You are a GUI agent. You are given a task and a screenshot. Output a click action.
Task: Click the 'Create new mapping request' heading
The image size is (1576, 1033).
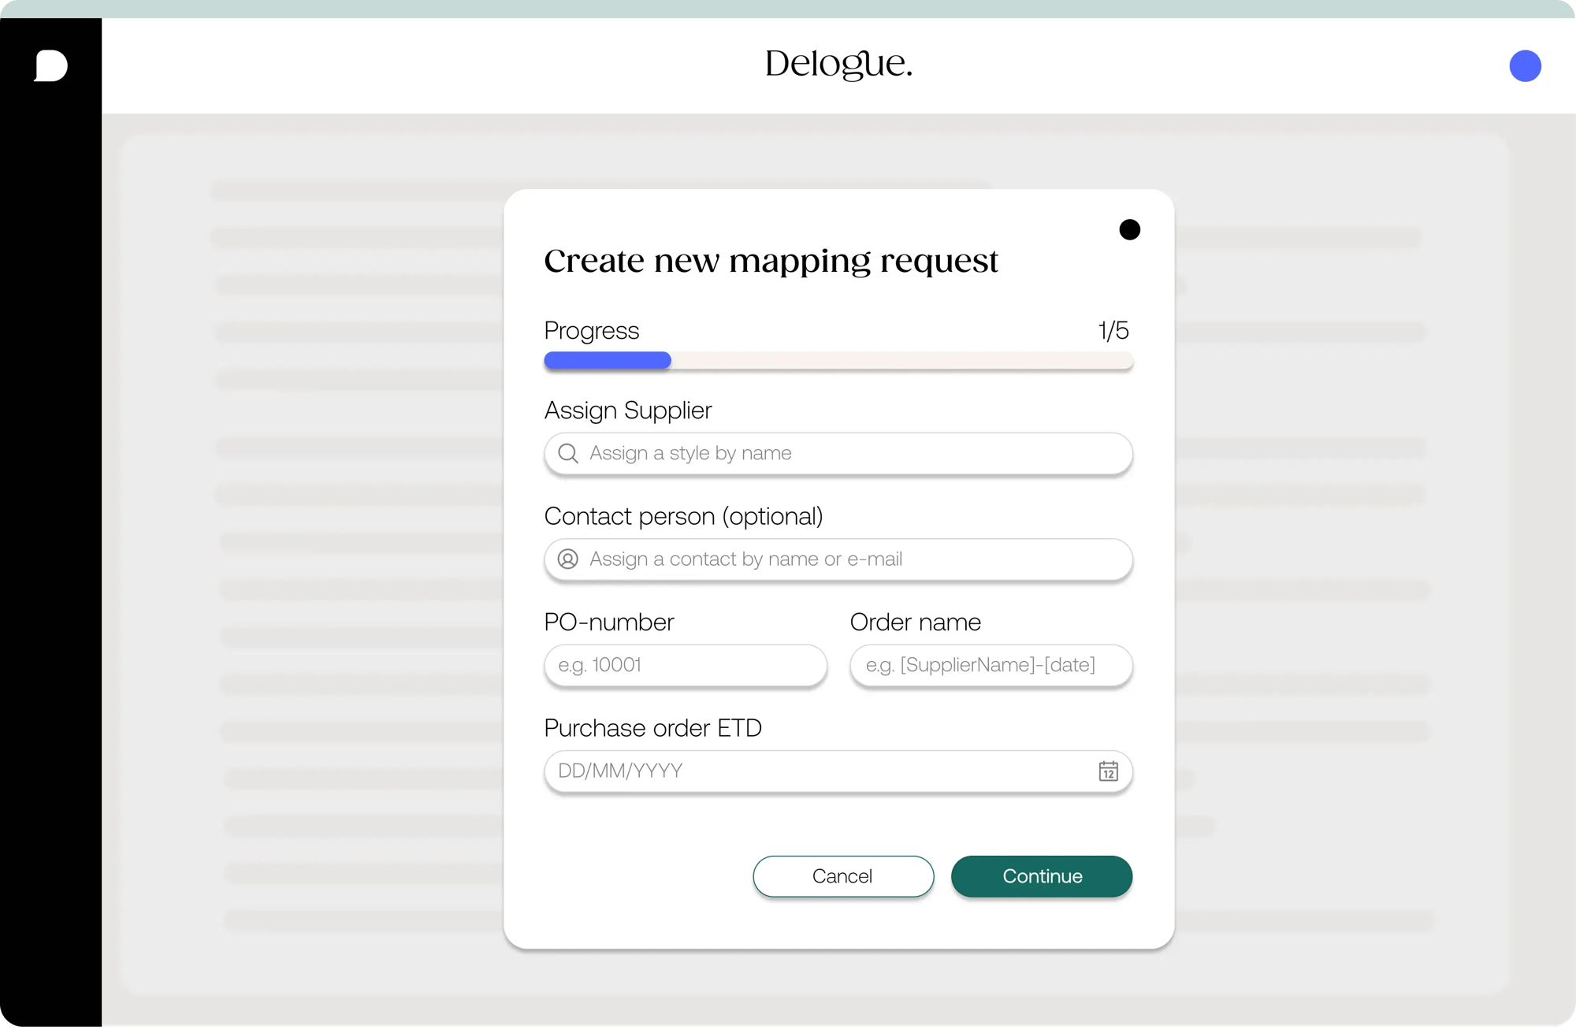click(x=771, y=261)
